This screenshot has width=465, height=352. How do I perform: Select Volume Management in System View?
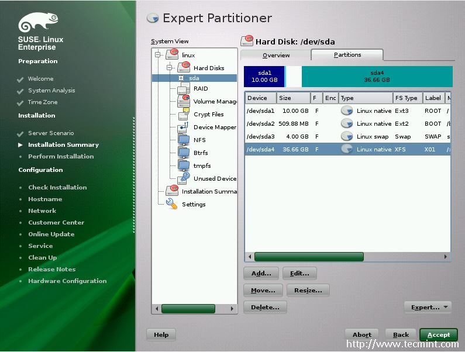click(215, 101)
